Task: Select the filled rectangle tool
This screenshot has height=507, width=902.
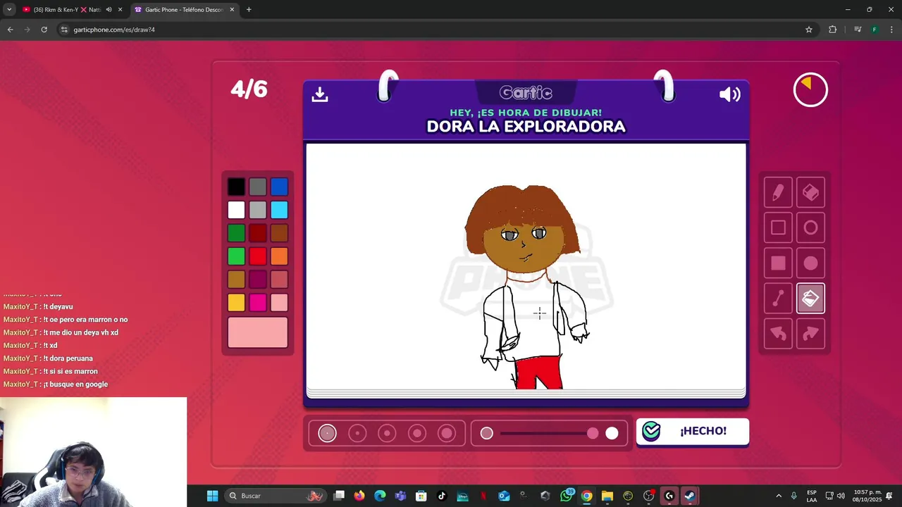Action: 778,263
